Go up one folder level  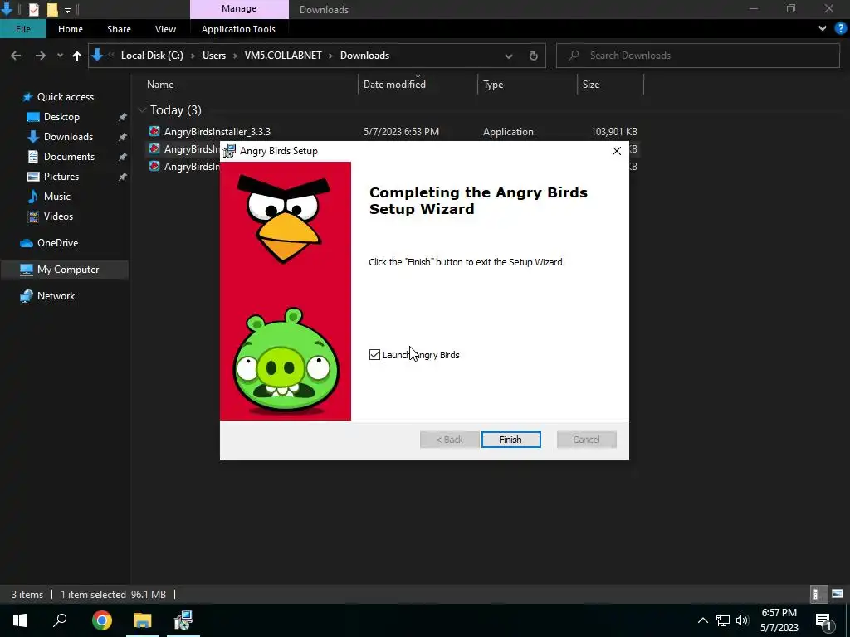click(x=77, y=56)
